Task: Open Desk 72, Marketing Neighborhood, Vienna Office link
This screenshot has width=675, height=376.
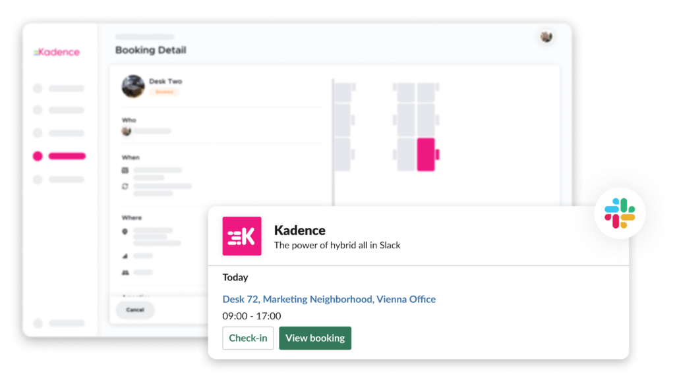Action: [x=329, y=299]
